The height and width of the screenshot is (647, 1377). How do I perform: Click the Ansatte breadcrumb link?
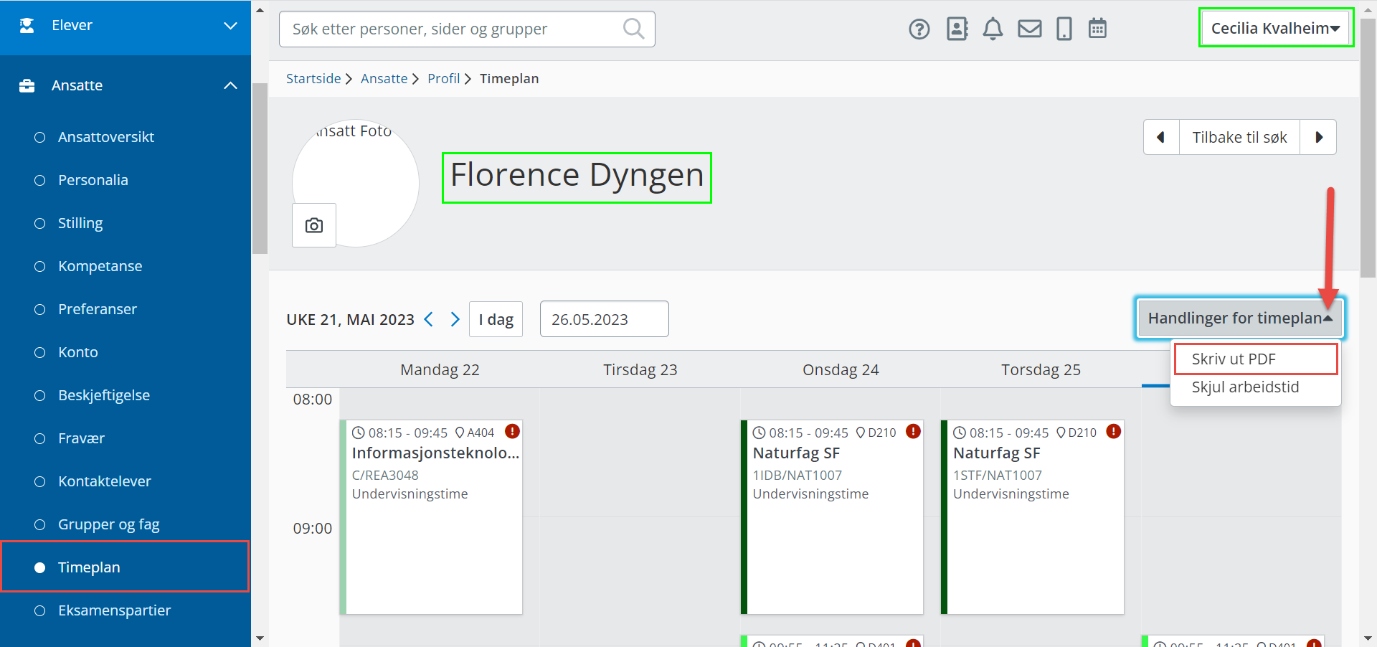click(x=384, y=79)
